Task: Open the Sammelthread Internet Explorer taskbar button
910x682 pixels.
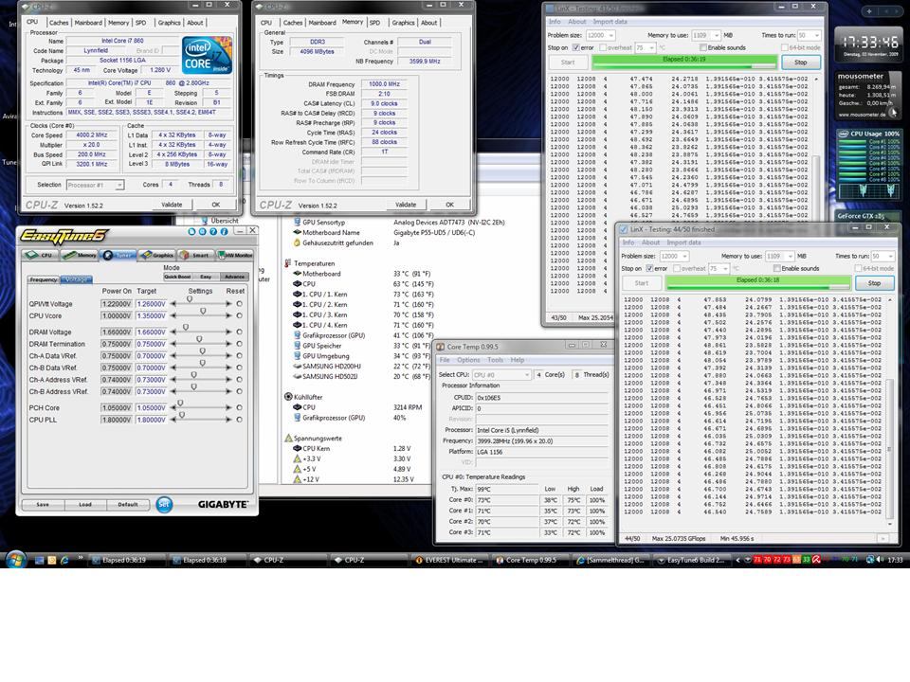Action: 610,560
